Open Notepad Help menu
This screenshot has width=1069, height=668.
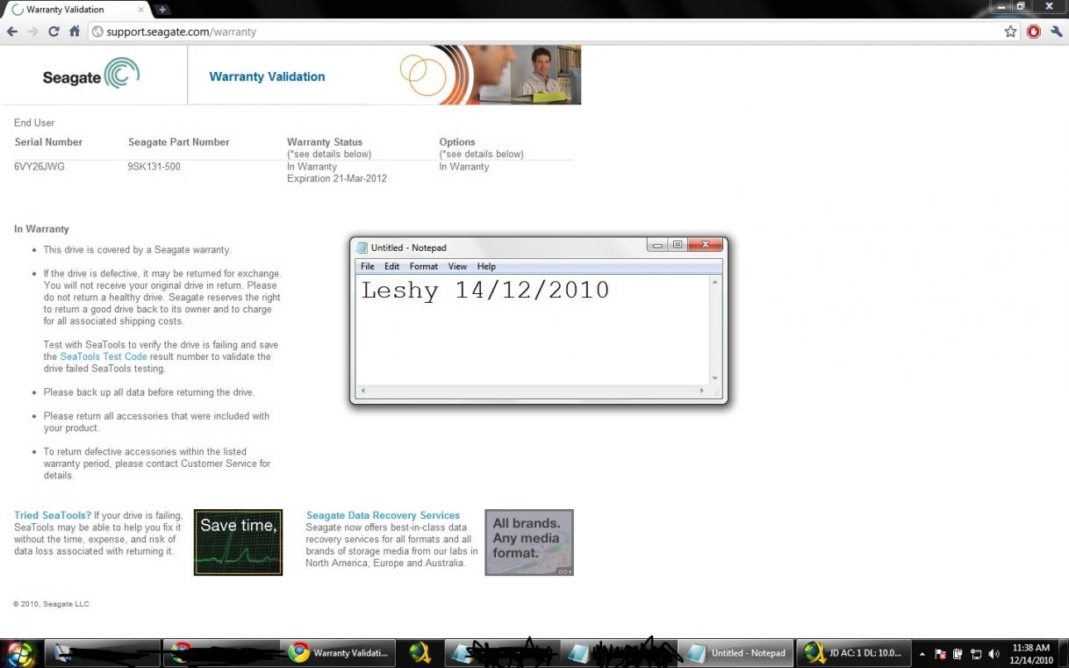486,267
